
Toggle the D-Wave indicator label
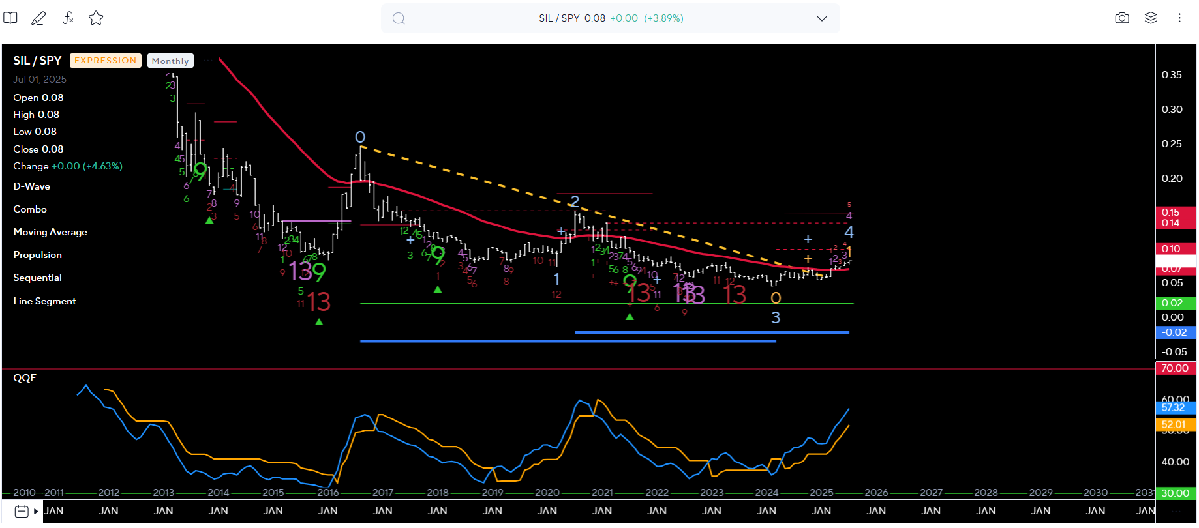click(31, 186)
